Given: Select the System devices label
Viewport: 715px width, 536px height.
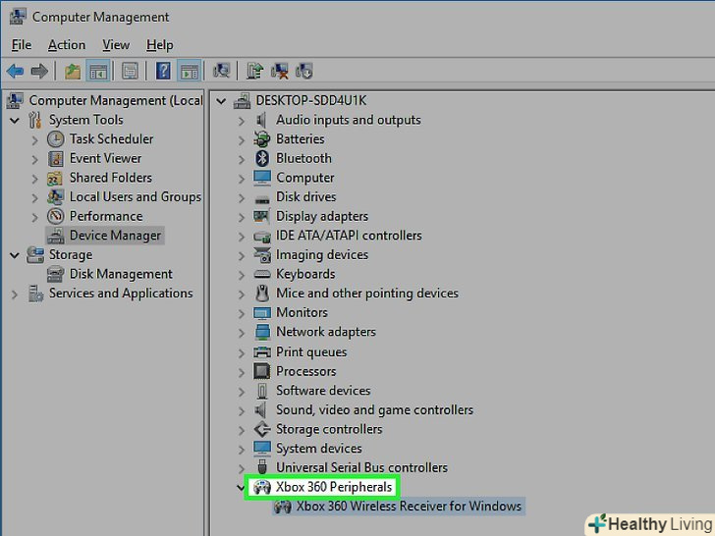Looking at the screenshot, I should 319,449.
